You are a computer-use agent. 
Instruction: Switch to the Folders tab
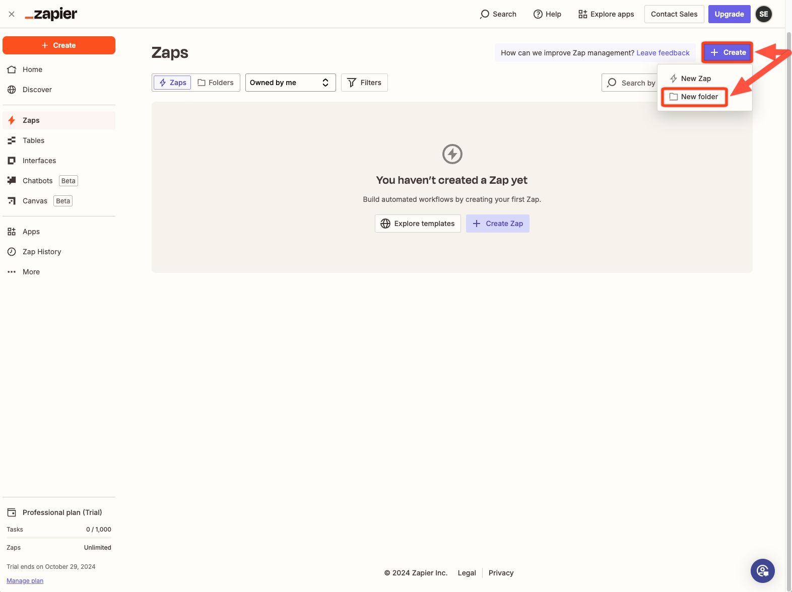click(x=216, y=83)
